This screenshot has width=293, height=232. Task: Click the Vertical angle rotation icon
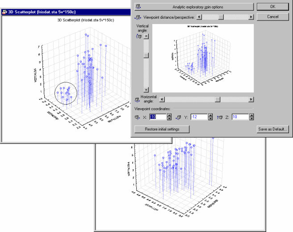click(x=139, y=37)
